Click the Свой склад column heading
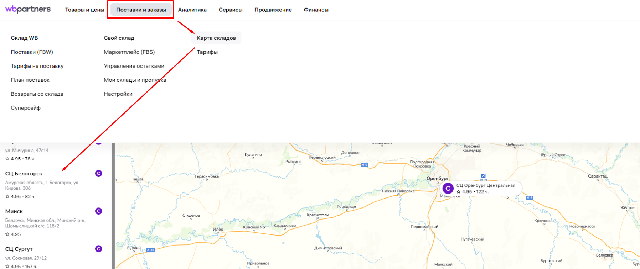This screenshot has height=269, width=640. click(119, 38)
